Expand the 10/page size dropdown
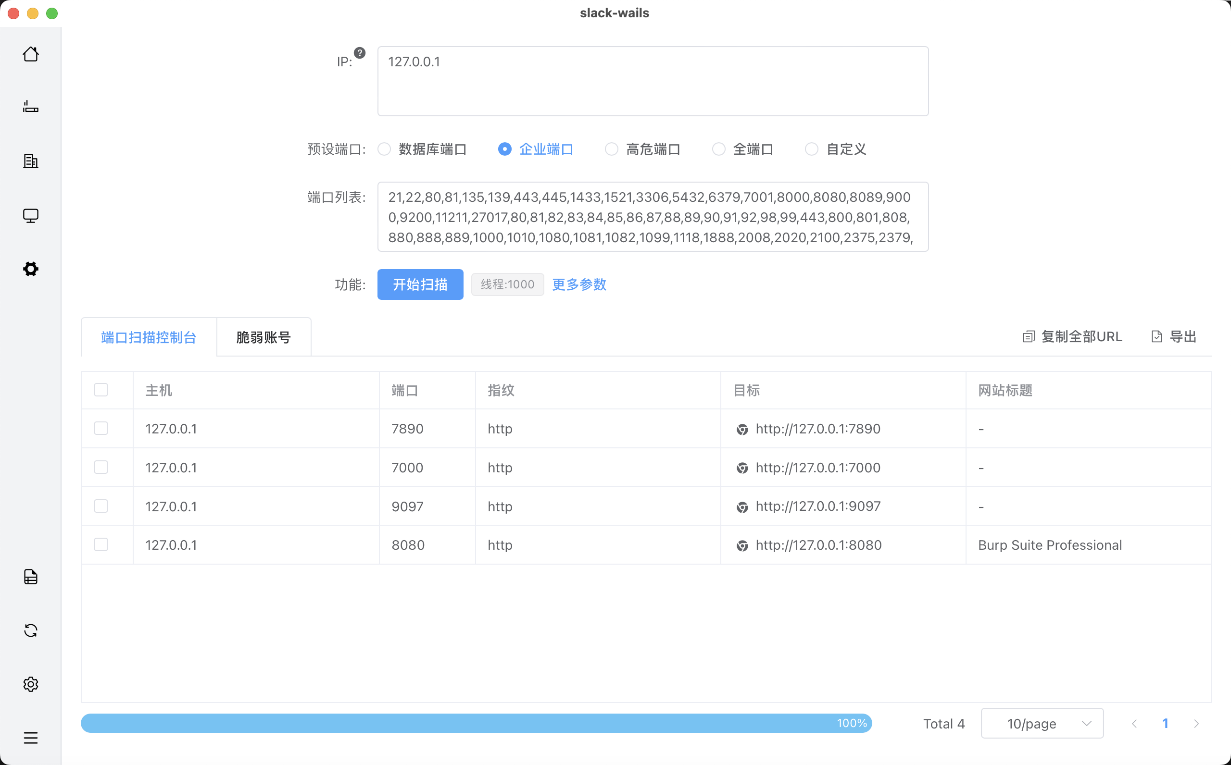The height and width of the screenshot is (765, 1231). click(x=1042, y=724)
